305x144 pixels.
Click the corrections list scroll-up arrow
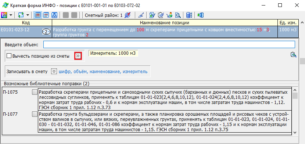[x=295, y=90]
